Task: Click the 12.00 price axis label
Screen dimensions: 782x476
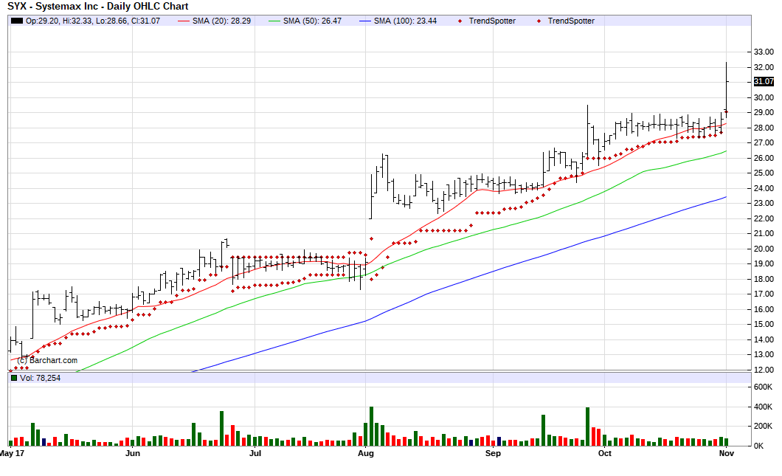Action: pos(764,370)
